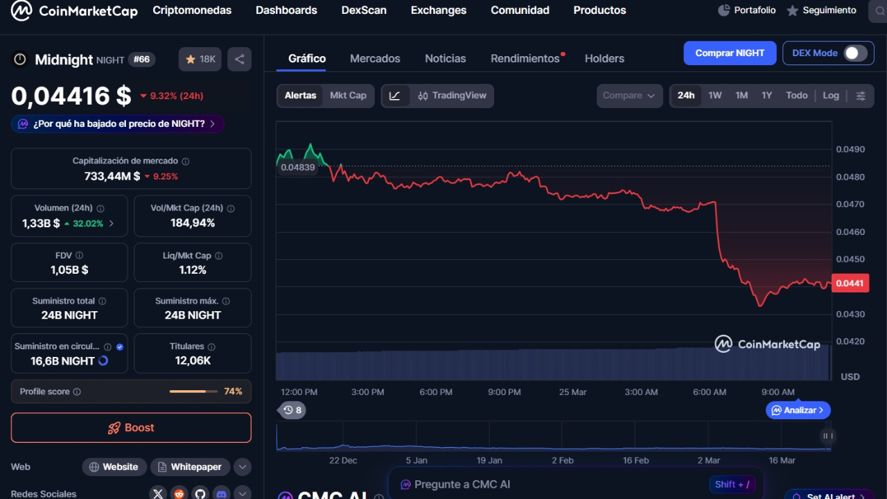Click ¿Por qué ha bajado el precio de NIGHT?
Image resolution: width=887 pixels, height=499 pixels.
point(118,124)
